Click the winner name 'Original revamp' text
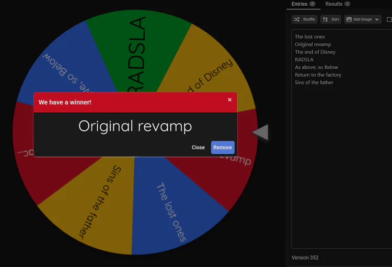 [x=135, y=126]
